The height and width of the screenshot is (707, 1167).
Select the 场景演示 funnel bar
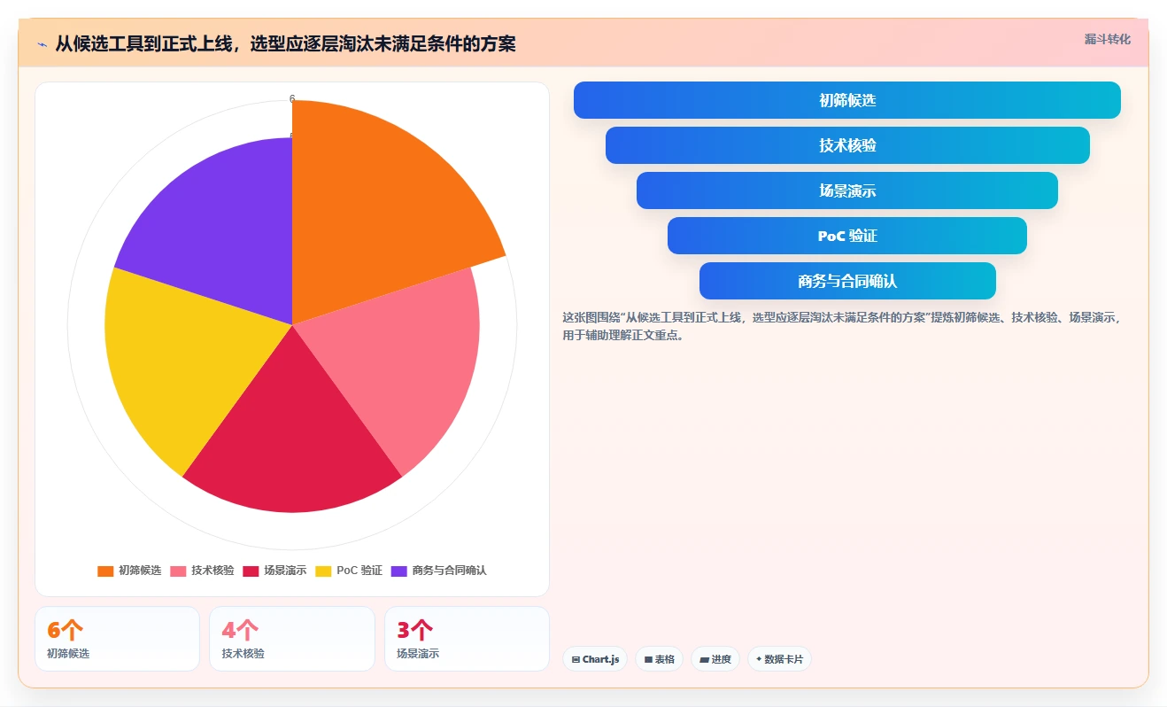(847, 190)
